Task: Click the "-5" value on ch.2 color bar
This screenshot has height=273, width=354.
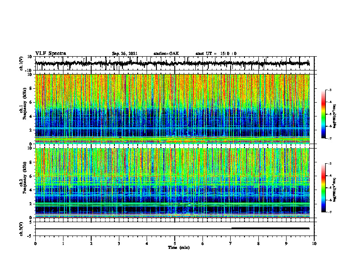Action: pos(330,188)
